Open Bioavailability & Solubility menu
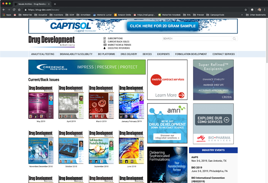 (x=76, y=54)
